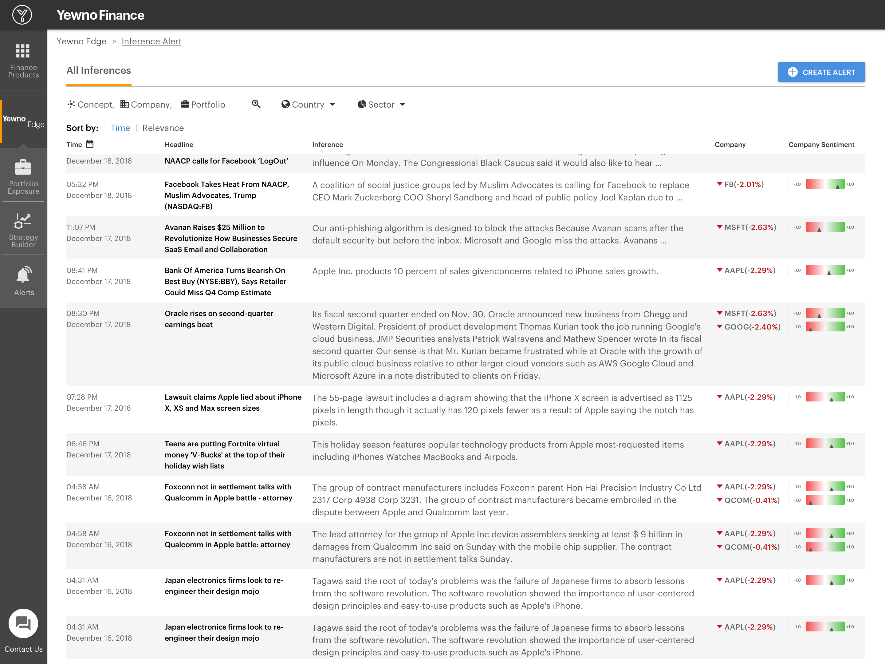Open headline 'Avanan Raises $25 Million'
Image resolution: width=885 pixels, height=664 pixels.
pyautogui.click(x=231, y=238)
